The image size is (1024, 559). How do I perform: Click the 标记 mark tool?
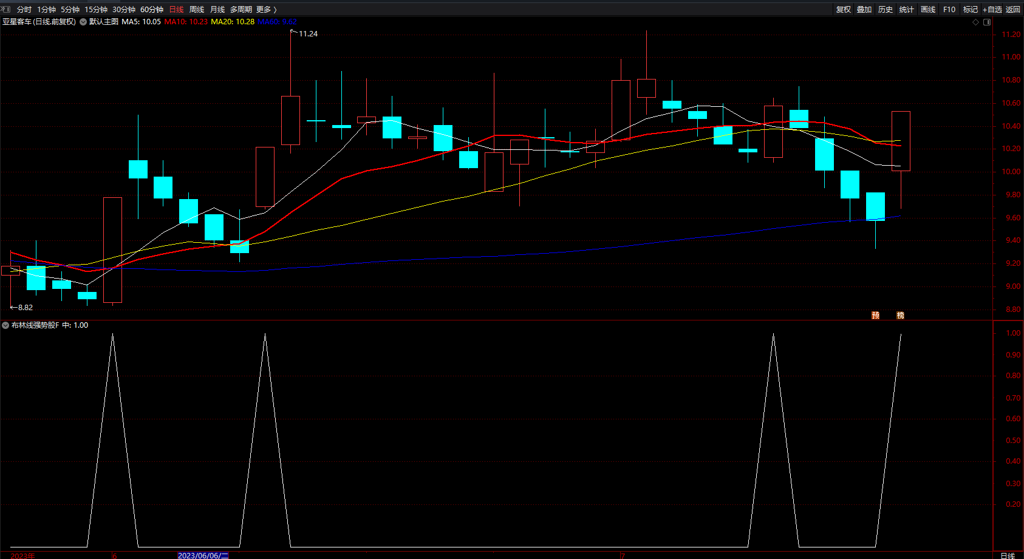[x=970, y=9]
